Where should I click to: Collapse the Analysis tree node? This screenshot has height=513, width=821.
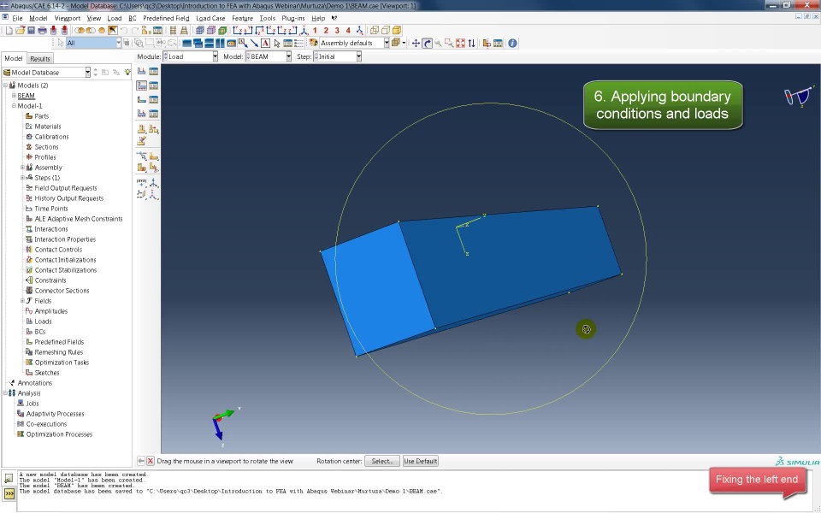pyautogui.click(x=6, y=393)
